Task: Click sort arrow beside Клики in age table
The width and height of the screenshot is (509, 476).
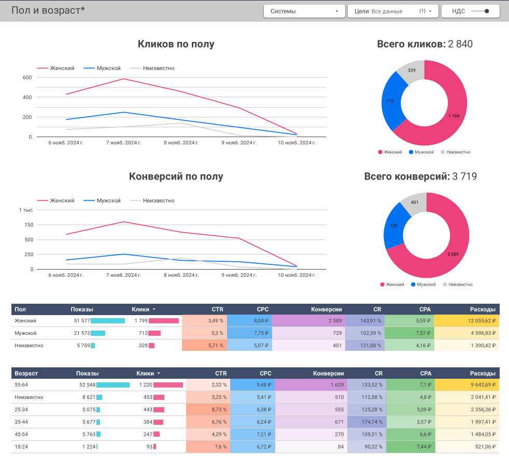Action: 158,373
